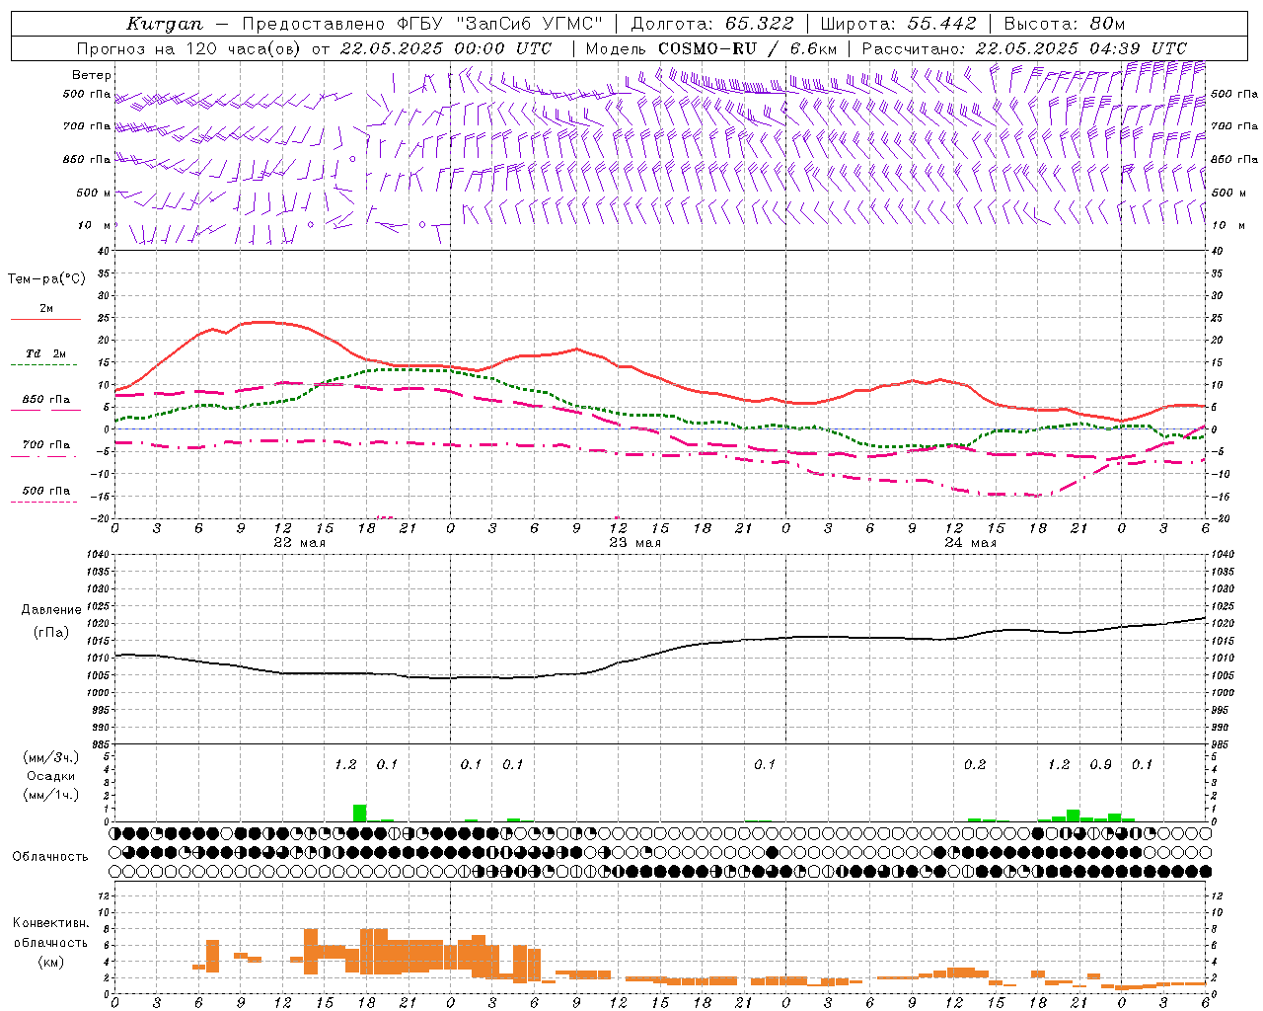The width and height of the screenshot is (1263, 1011).
Task: Click the Тем-ра(°C) temperature axis title
Action: (x=46, y=279)
